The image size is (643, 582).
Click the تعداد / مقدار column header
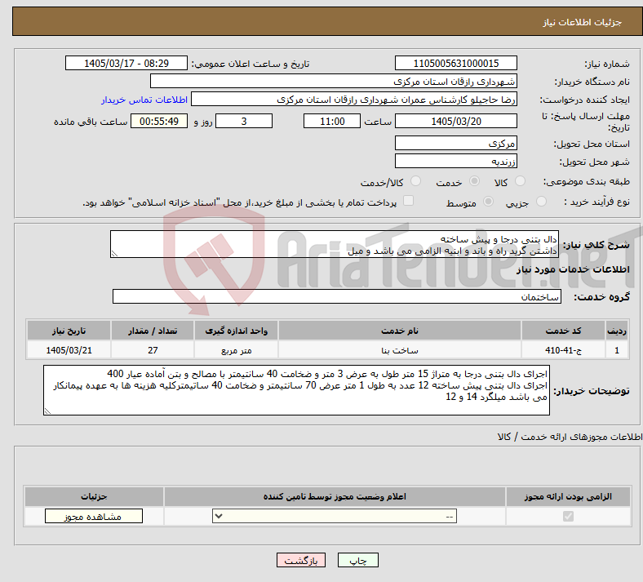point(153,331)
